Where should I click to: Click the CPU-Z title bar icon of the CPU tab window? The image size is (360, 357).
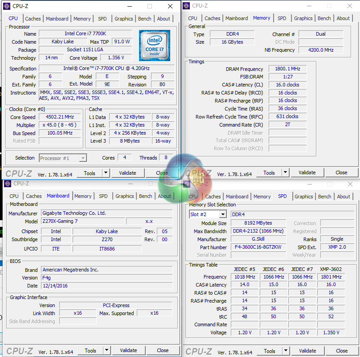click(x=6, y=6)
